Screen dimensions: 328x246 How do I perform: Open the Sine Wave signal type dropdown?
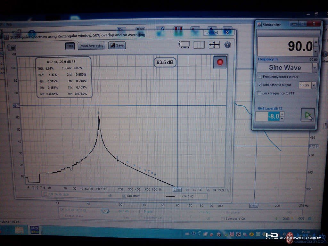(315, 68)
